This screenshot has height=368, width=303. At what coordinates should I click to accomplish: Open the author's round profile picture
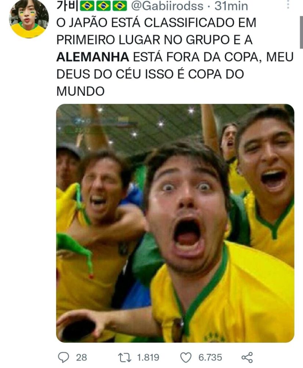(x=29, y=19)
